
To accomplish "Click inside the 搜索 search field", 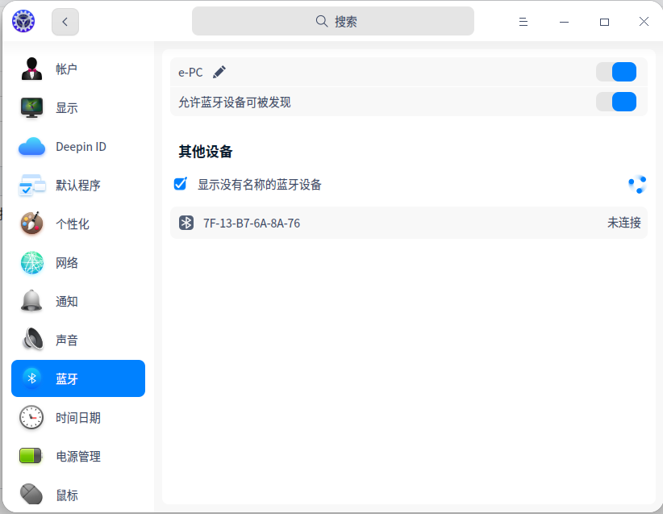I will coord(332,21).
